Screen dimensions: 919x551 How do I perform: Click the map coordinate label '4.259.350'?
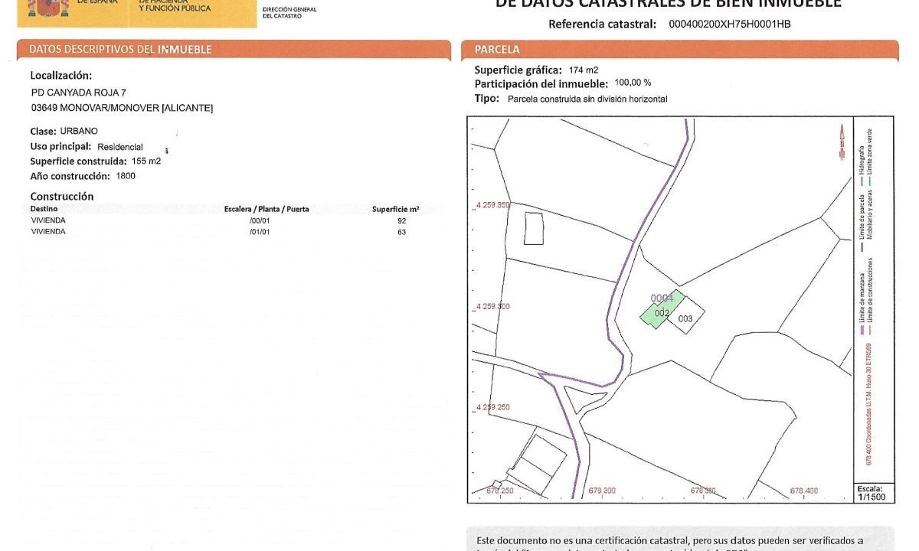coord(492,205)
